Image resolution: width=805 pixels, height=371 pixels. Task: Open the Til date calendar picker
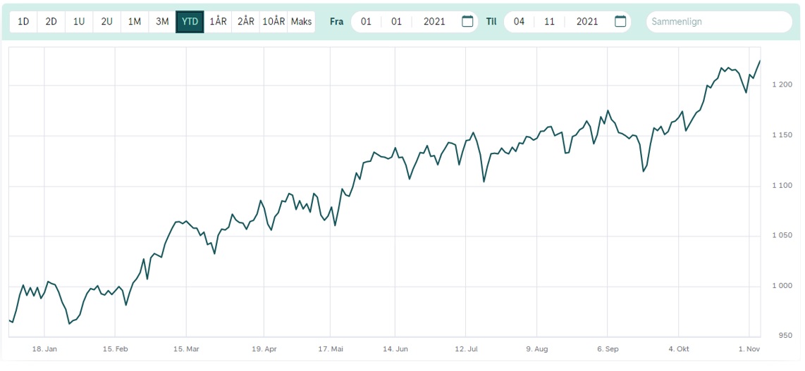pyautogui.click(x=620, y=21)
